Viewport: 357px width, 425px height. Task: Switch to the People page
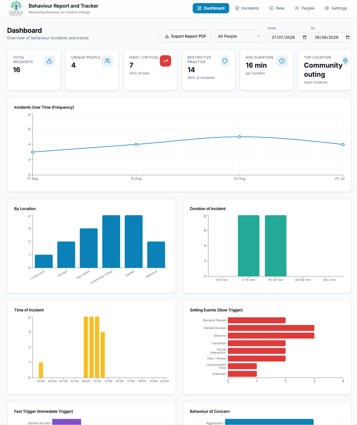tap(305, 8)
